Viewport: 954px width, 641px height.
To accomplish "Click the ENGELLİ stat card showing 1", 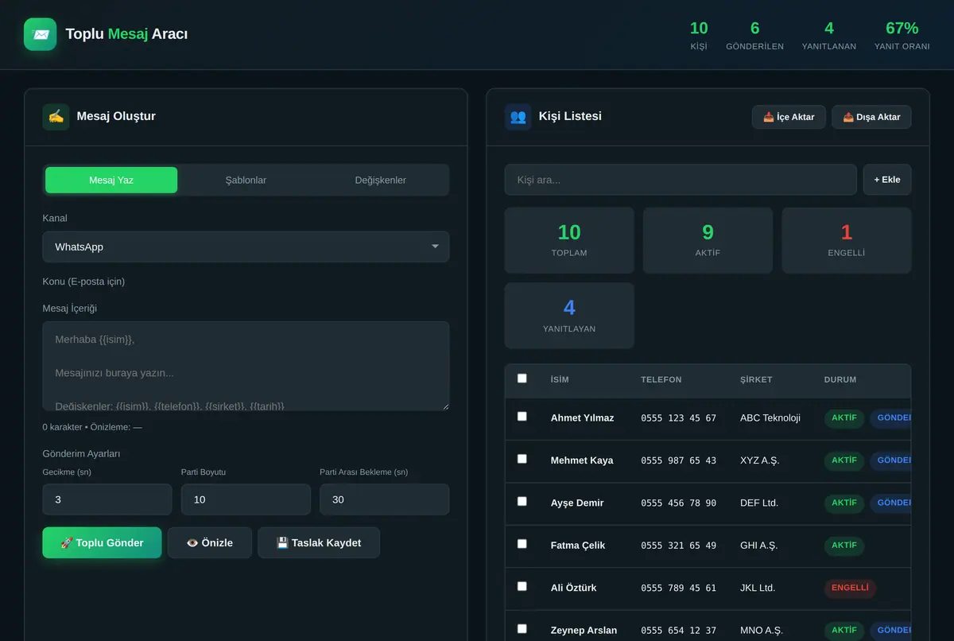I will (847, 240).
